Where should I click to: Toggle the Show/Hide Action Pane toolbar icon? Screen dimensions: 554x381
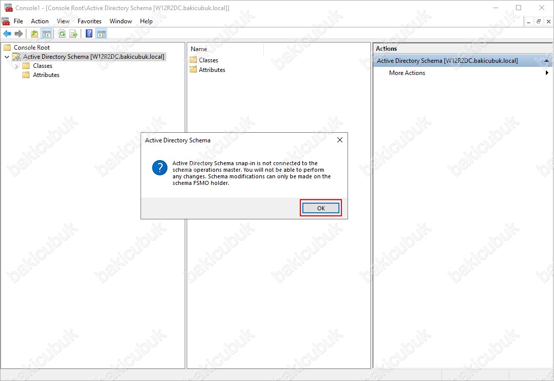pos(101,34)
